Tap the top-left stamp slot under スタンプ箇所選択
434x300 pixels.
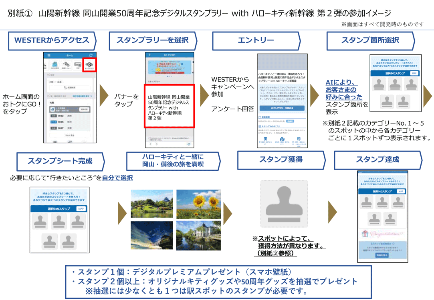coord(379,84)
